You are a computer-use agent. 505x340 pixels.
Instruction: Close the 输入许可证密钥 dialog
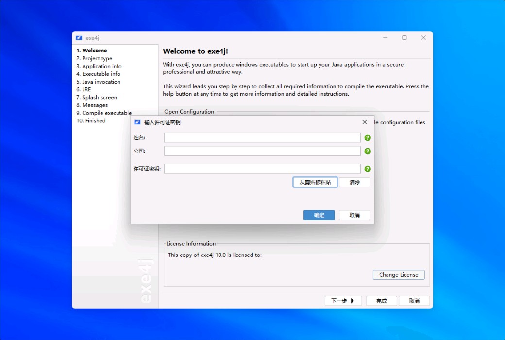(x=364, y=122)
